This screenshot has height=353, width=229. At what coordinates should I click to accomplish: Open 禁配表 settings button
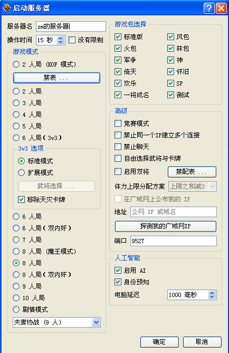pyautogui.click(x=192, y=172)
